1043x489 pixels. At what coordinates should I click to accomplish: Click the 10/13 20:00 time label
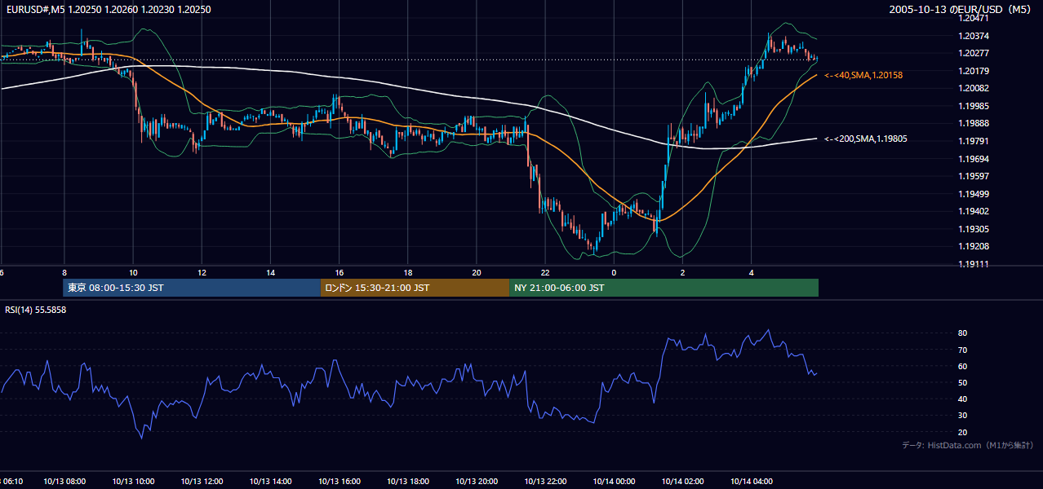coord(477,481)
